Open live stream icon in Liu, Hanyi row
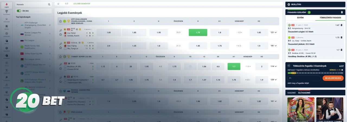Viewport: 347px width, 122px height. [x=77, y=29]
